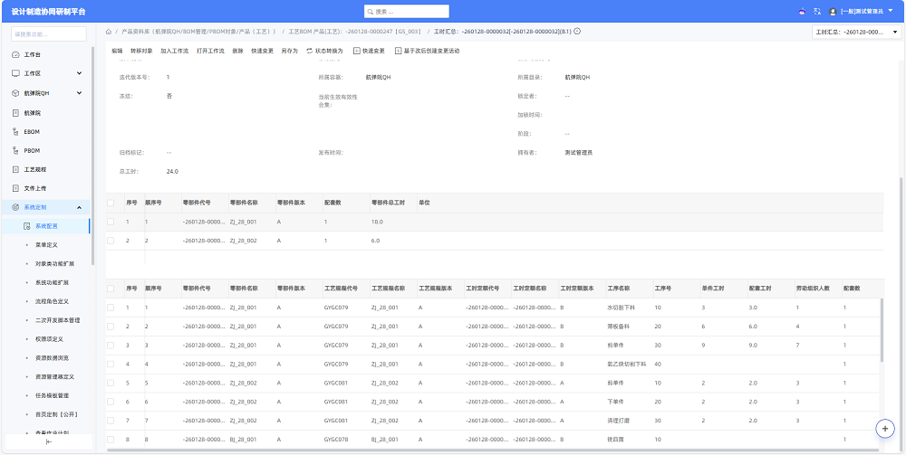Click the 文件上传 file icon
The height and width of the screenshot is (455, 906).
pos(16,188)
